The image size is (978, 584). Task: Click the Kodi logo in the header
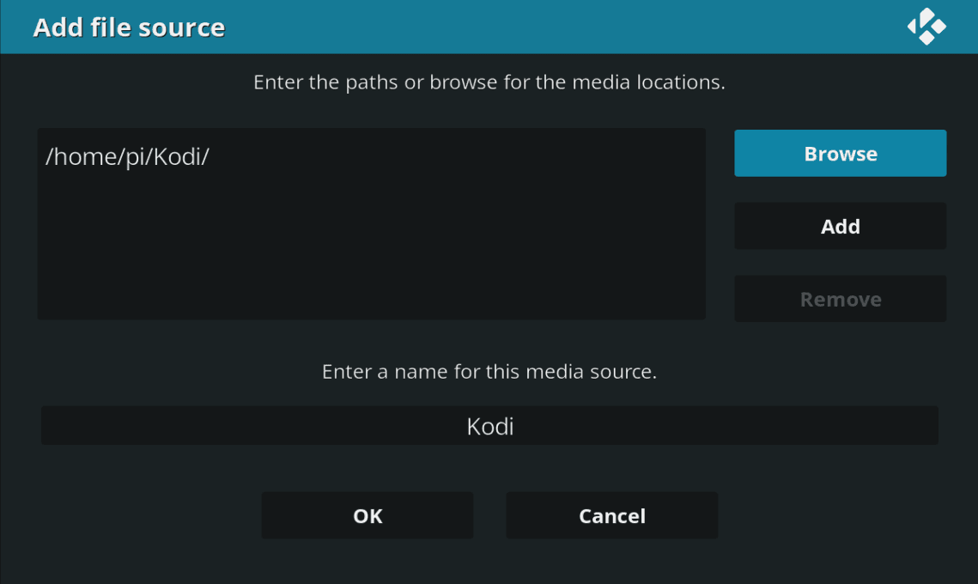pyautogui.click(x=926, y=27)
